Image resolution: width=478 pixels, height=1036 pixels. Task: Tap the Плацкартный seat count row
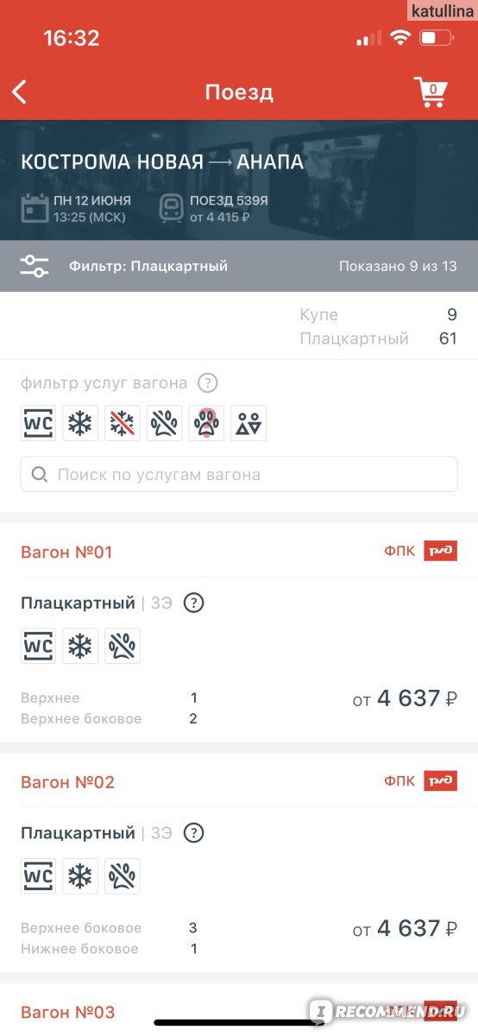pos(378,338)
